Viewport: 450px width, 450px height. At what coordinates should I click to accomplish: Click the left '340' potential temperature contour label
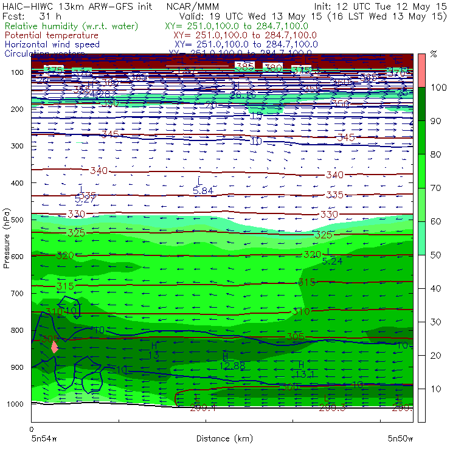click(99, 171)
